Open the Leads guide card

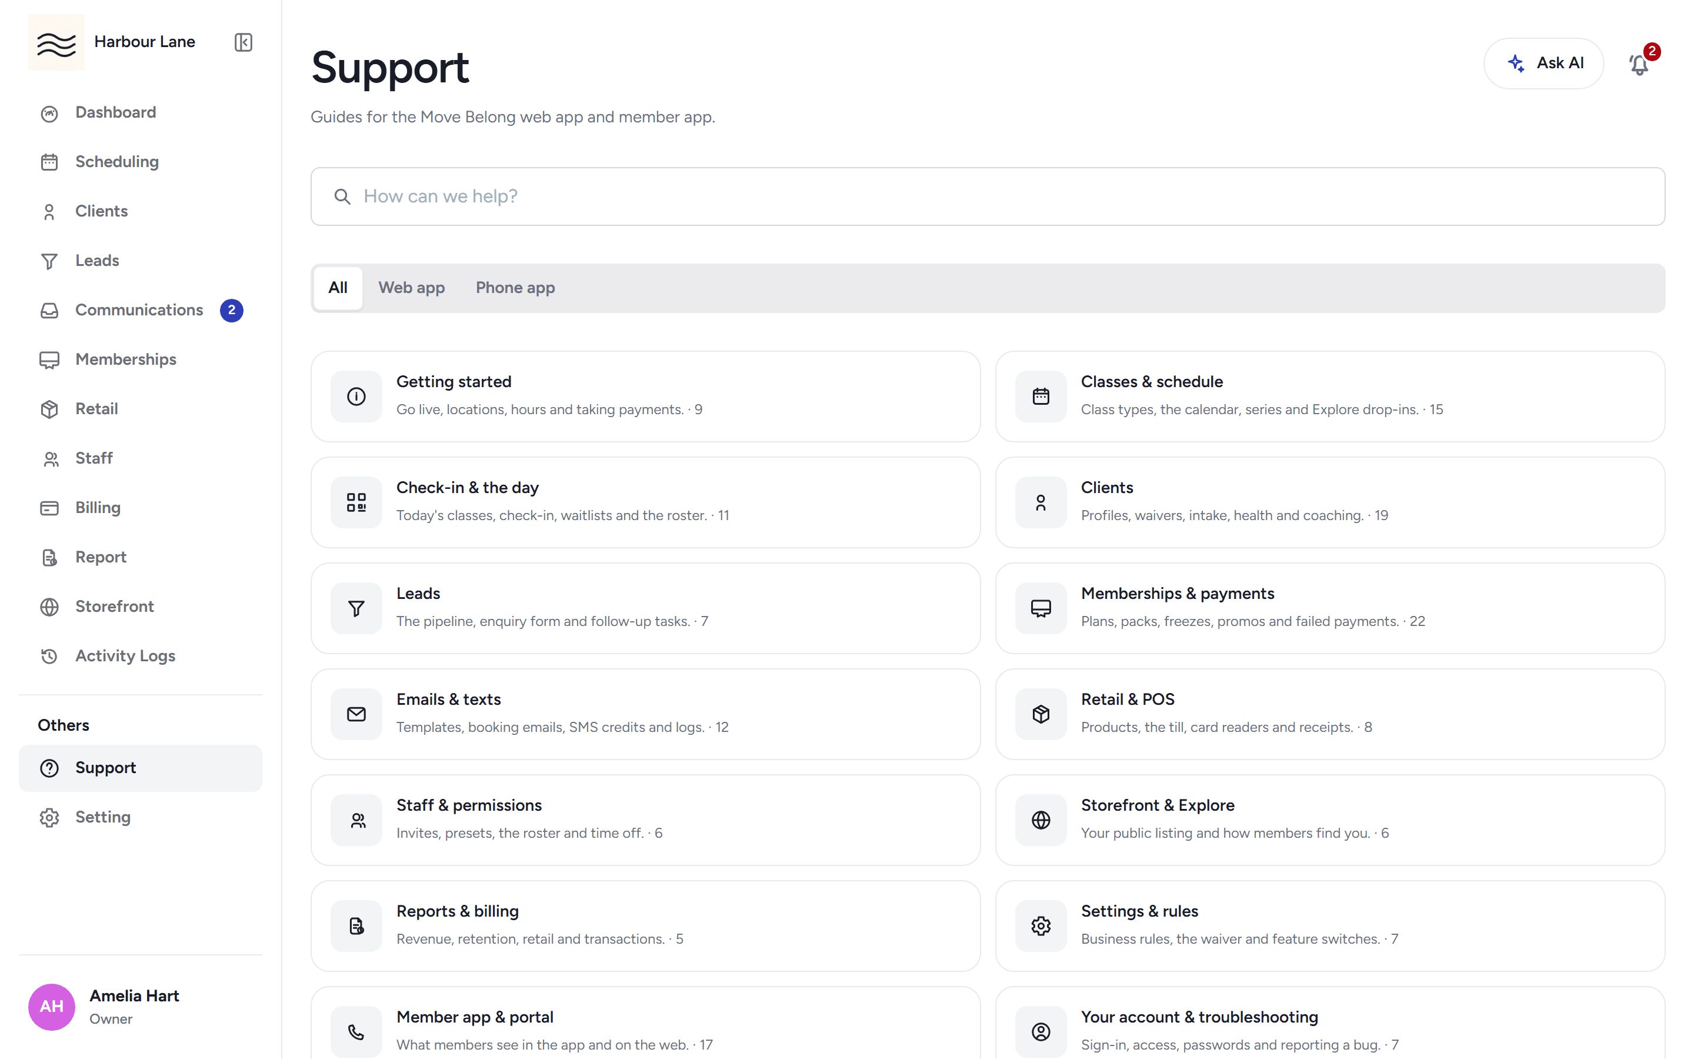645,608
